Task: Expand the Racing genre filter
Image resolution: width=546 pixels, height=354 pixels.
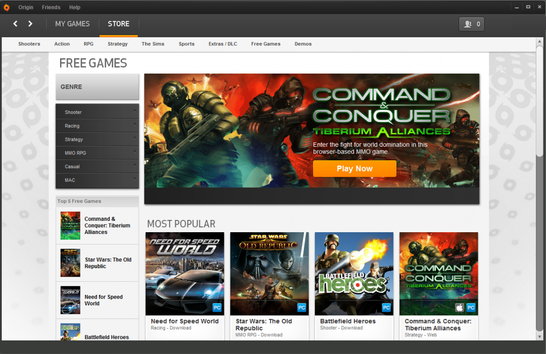Action: [x=97, y=125]
